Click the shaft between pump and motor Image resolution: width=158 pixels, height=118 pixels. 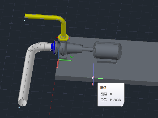pos(87,49)
